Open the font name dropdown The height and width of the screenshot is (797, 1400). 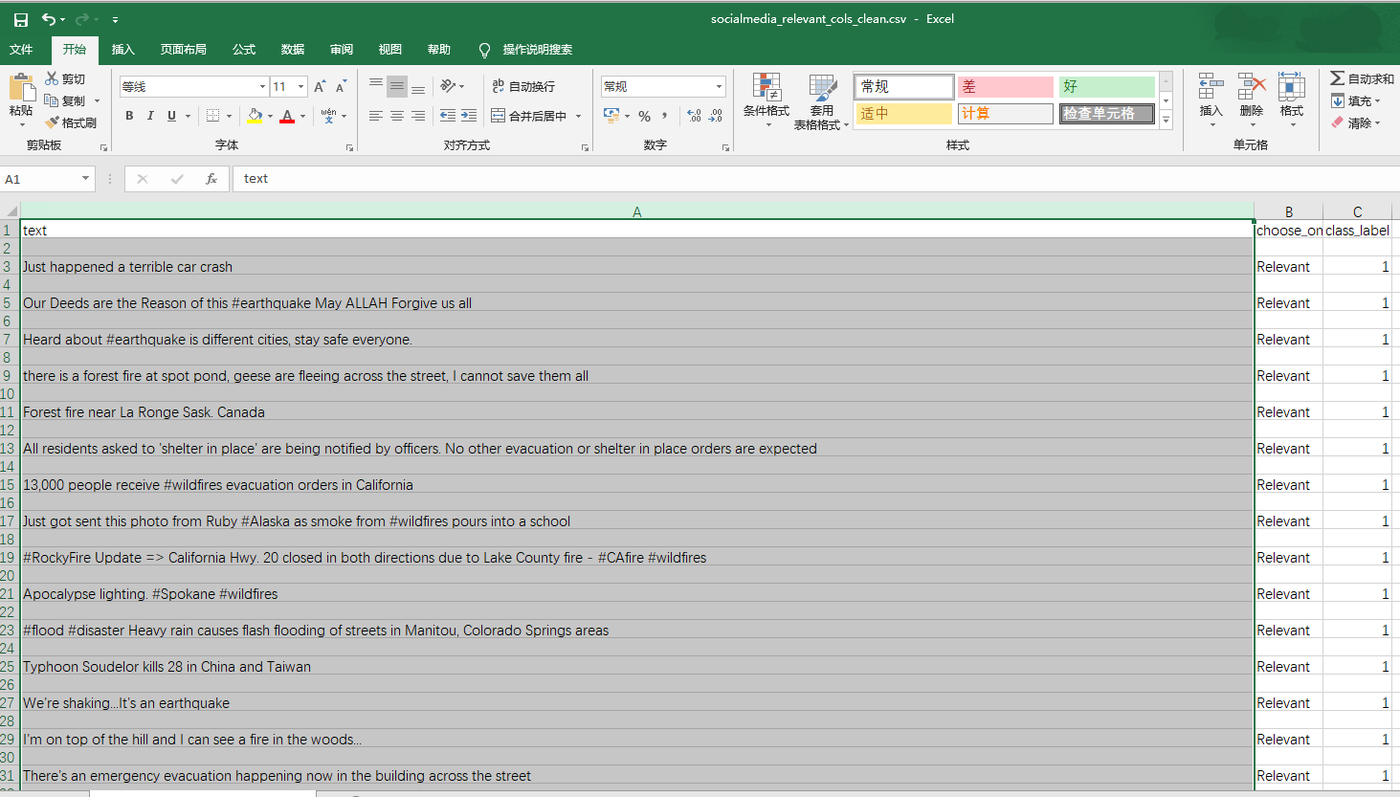(262, 86)
